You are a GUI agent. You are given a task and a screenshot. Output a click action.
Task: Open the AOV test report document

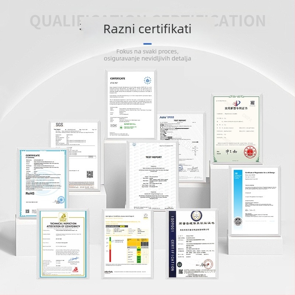pyautogui.click(x=181, y=147)
